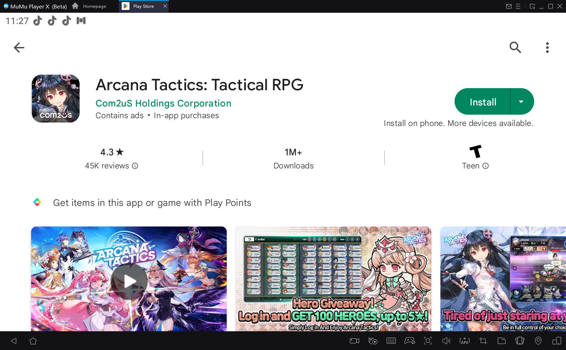The image size is (566, 350).
Task: Expand the Install button device dropdown
Action: 521,102
